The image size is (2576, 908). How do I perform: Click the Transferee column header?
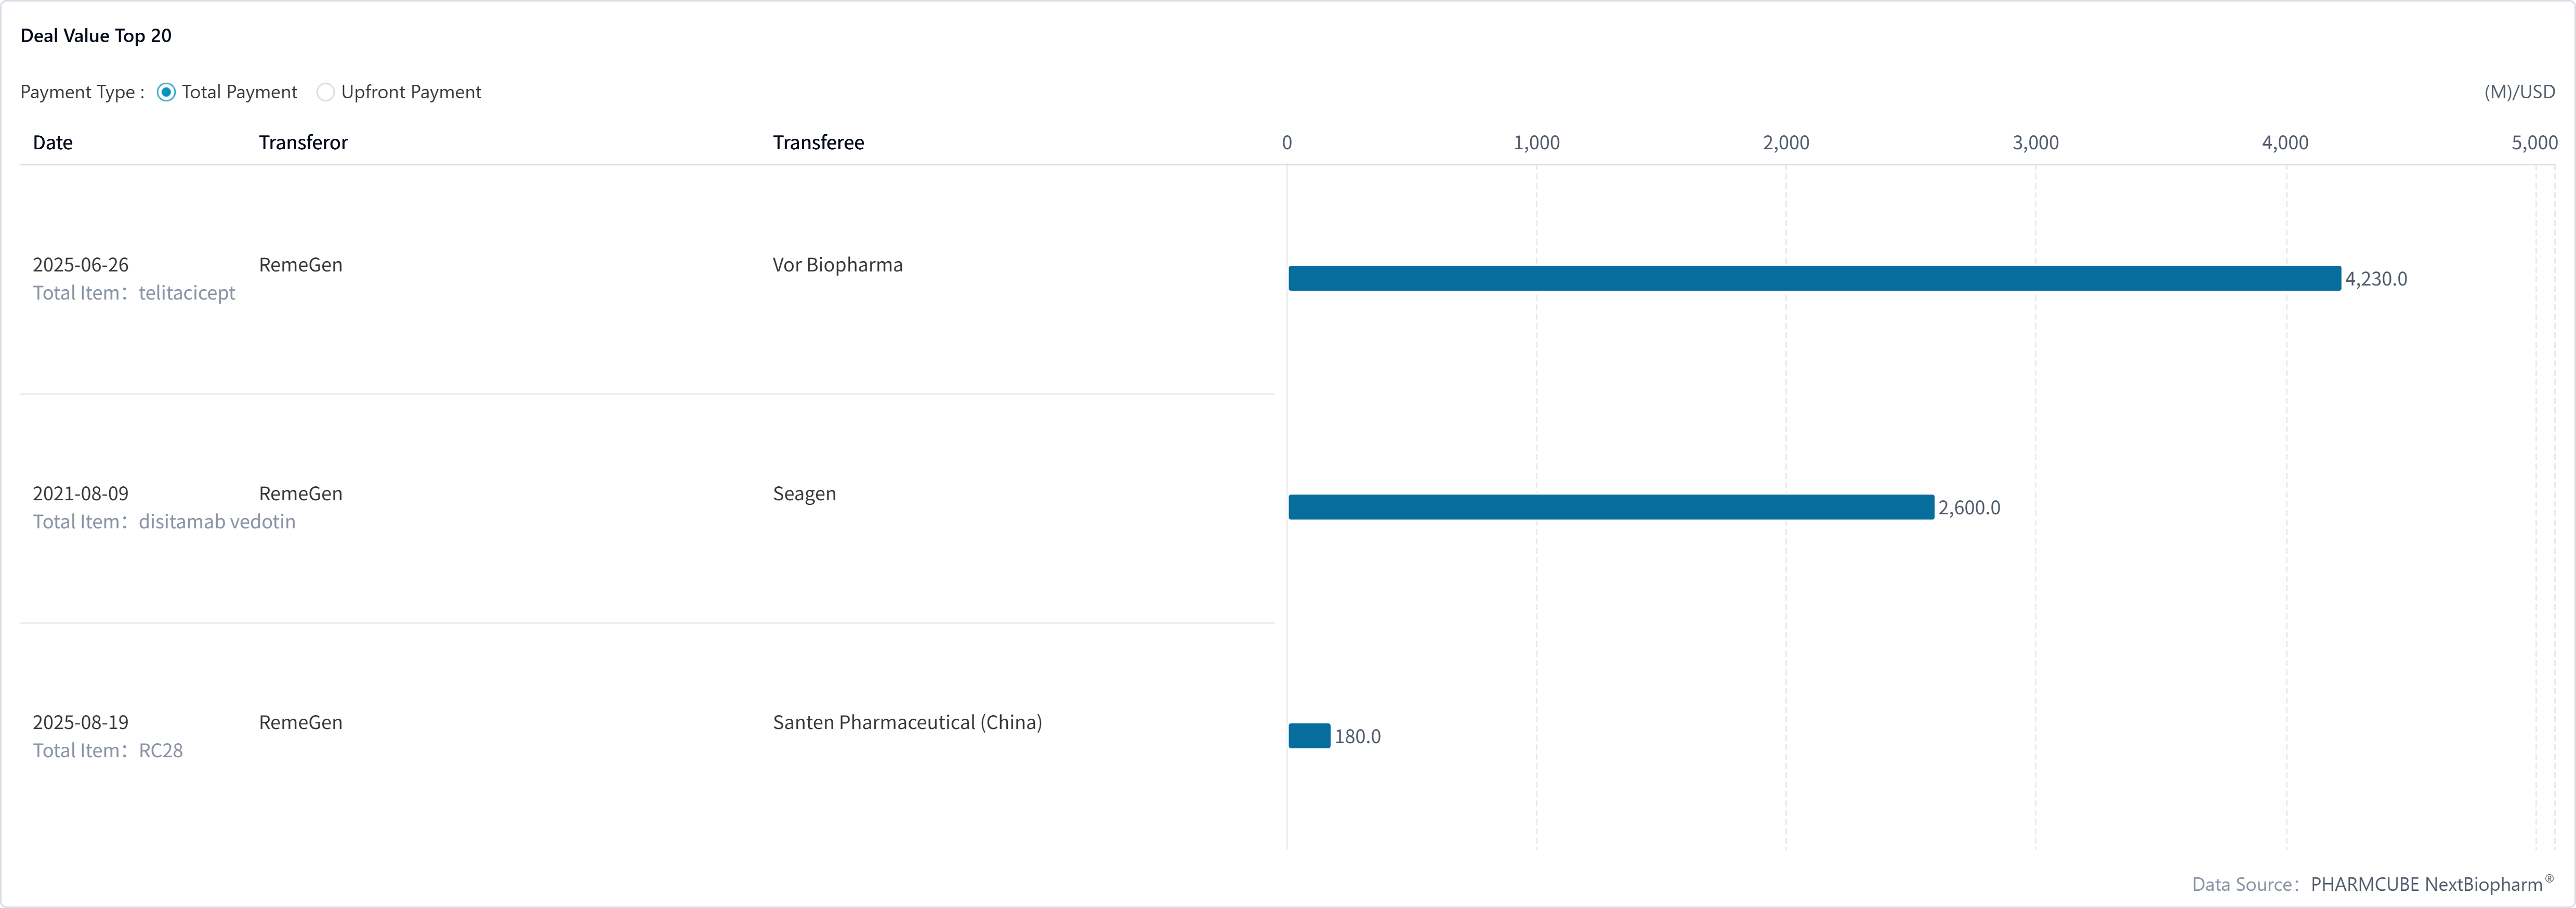point(818,143)
